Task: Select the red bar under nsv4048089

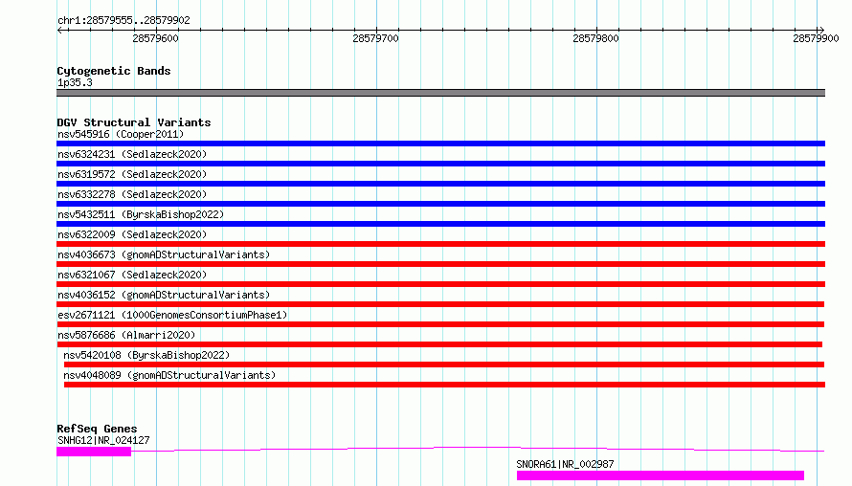Action: click(444, 385)
